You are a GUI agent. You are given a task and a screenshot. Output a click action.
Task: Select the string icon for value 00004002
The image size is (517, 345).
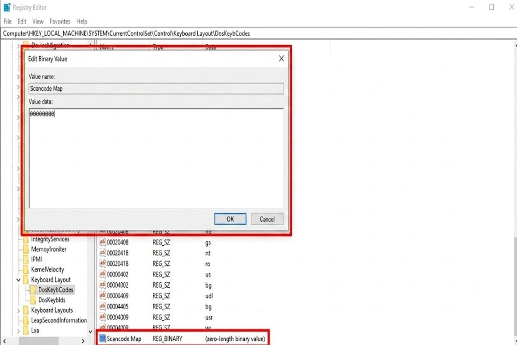coord(103,285)
